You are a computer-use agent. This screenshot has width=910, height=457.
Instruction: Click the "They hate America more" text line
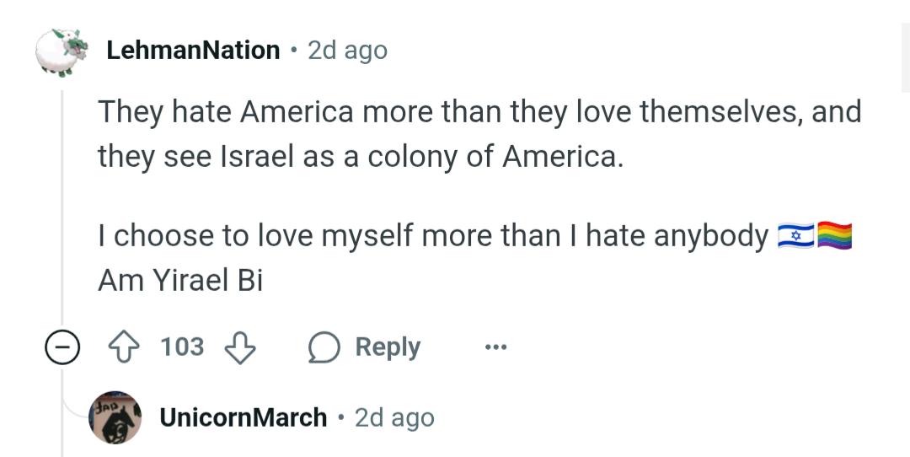point(479,112)
